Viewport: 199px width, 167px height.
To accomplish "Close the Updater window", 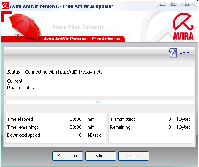I will point(187,4).
